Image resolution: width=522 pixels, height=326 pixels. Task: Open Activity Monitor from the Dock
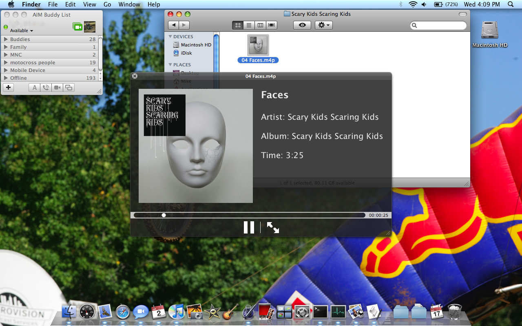point(338,313)
